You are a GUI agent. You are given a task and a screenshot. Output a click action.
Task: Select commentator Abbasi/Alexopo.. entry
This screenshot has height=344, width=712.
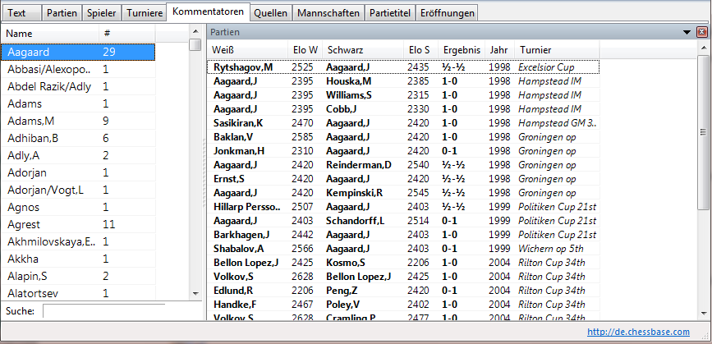coord(78,70)
